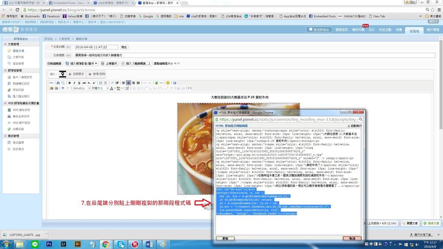Collapse the style management sidebar section
This screenshot has width=443, height=249.
tap(5, 136)
